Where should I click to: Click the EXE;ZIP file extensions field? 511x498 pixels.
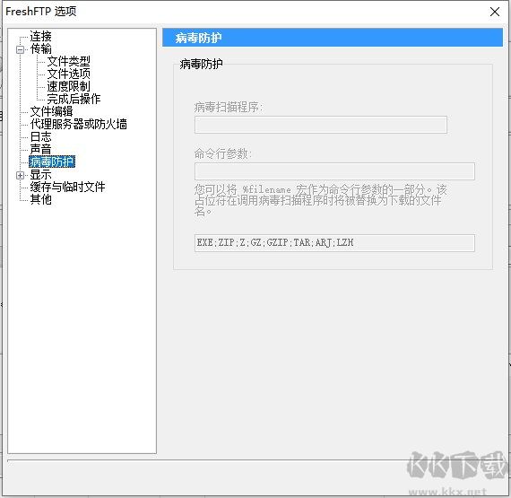click(x=334, y=243)
